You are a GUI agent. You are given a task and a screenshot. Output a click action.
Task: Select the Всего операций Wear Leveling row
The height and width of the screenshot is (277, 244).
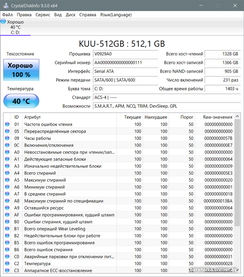click(x=119, y=229)
